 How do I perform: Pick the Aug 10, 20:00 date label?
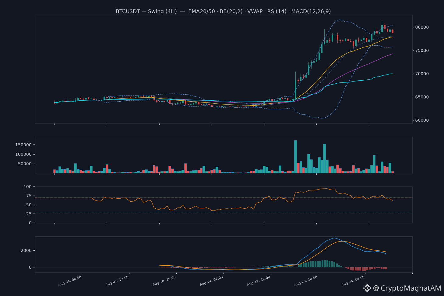[x=164, y=281]
